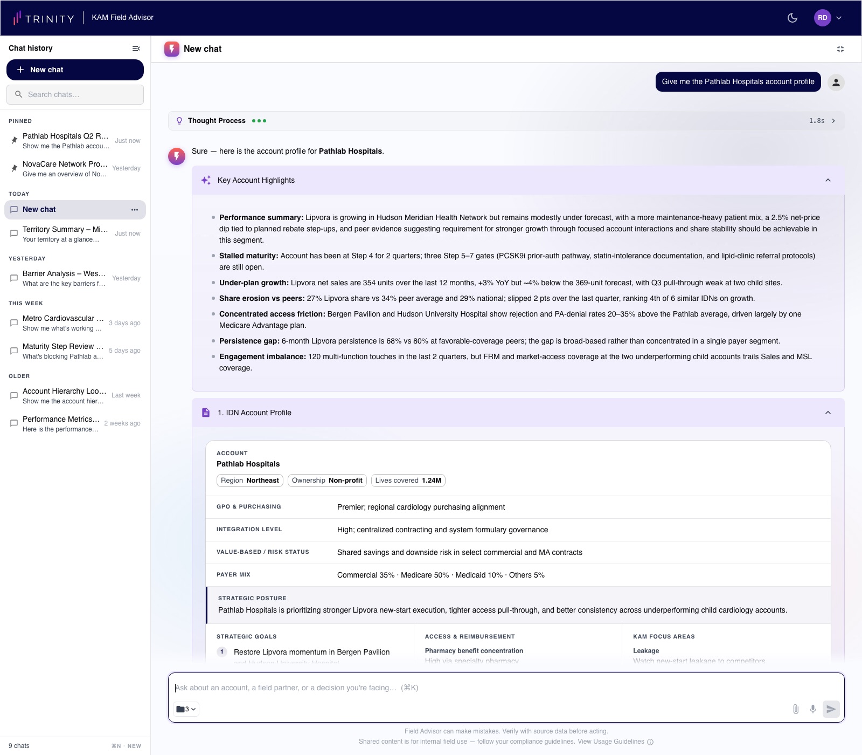The image size is (862, 755).
Task: Click the Integration Level row value
Action: pyautogui.click(x=442, y=530)
